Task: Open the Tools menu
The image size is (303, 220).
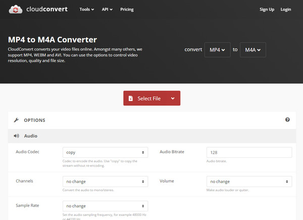Action: coord(86,9)
